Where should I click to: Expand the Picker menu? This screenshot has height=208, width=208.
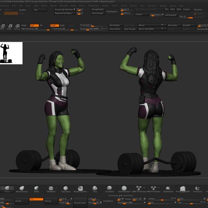[x=82, y=6]
